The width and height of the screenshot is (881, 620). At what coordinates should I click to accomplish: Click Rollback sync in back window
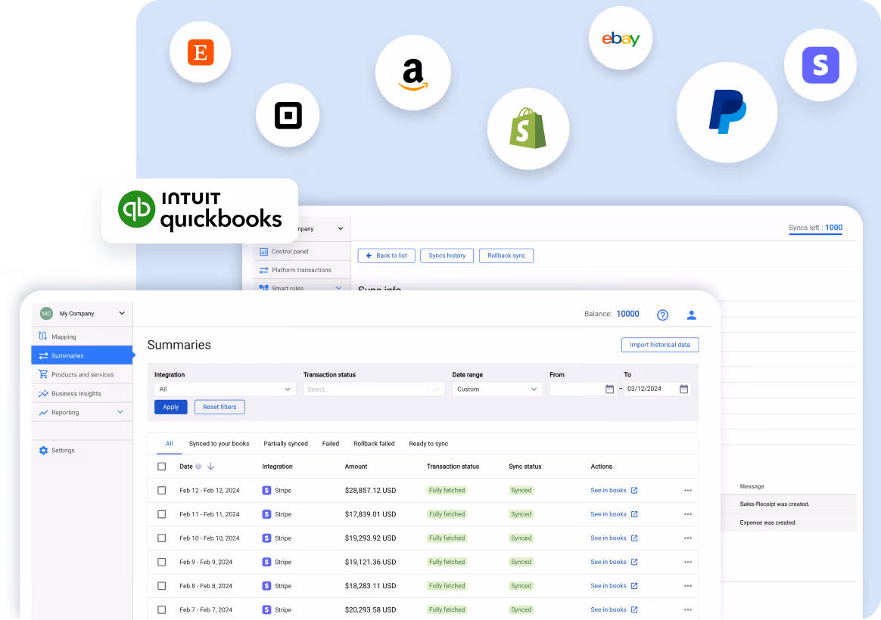coord(506,256)
